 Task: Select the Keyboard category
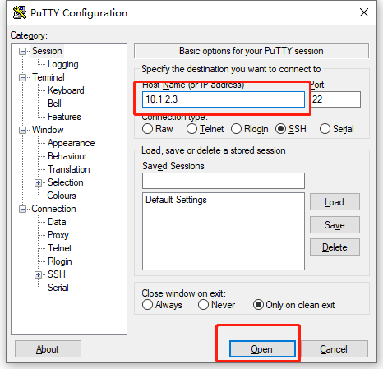click(66, 90)
